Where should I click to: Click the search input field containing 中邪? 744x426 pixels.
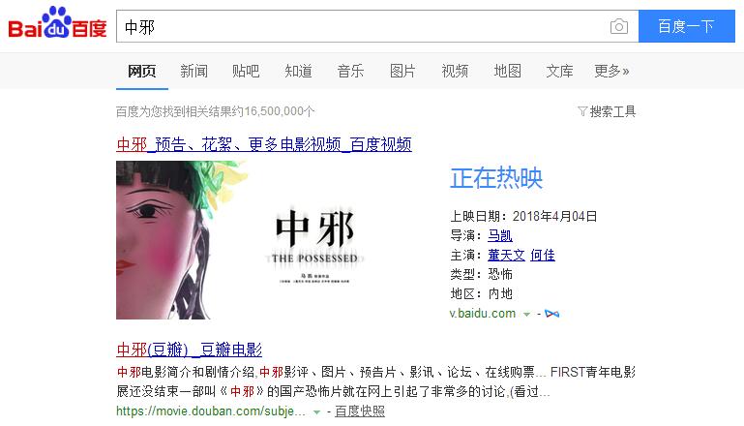click(363, 26)
